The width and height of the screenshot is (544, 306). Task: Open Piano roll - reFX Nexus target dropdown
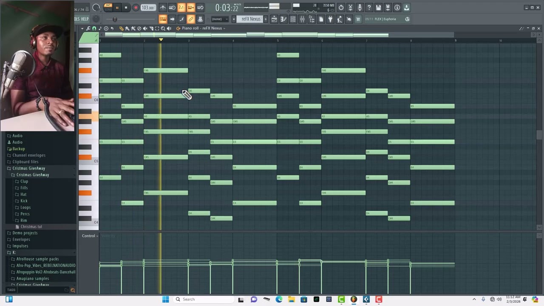[x=204, y=28]
